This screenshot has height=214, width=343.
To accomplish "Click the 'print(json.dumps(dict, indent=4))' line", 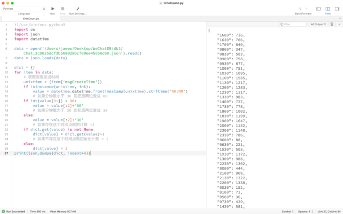I will [52, 153].
